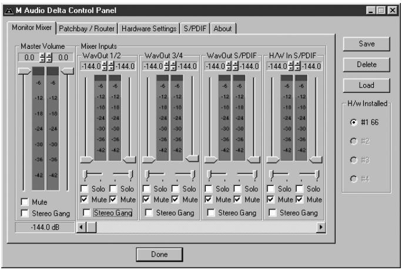Click H/W In S/PDIF left level stepper
Screen dimensions: 402x270
coord(291,66)
